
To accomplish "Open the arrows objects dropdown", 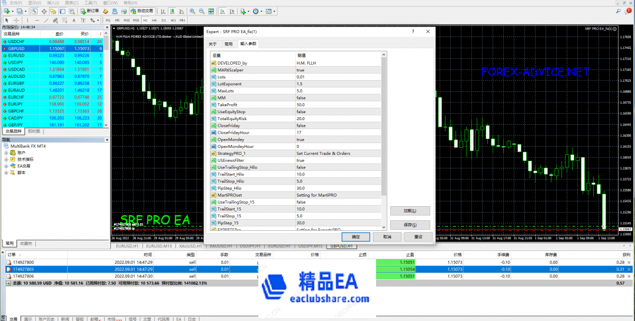I will point(98,20).
